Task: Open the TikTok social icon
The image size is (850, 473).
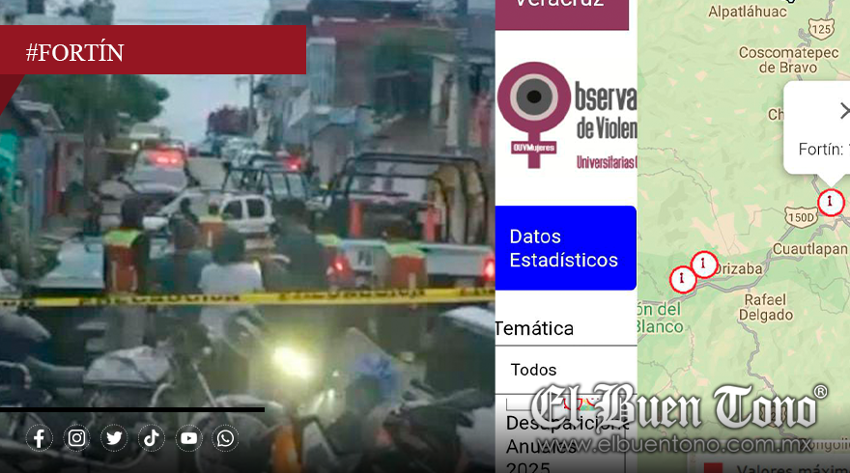Action: click(151, 438)
